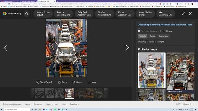The height and width of the screenshot is (111, 198).
Task: Select the Factory Assembly Line suggestion
Action: pyautogui.click(x=63, y=14)
